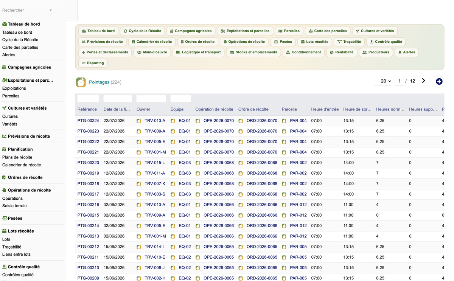Click worker icon beside TRV-013-A in PTG-00224 row

point(139,121)
